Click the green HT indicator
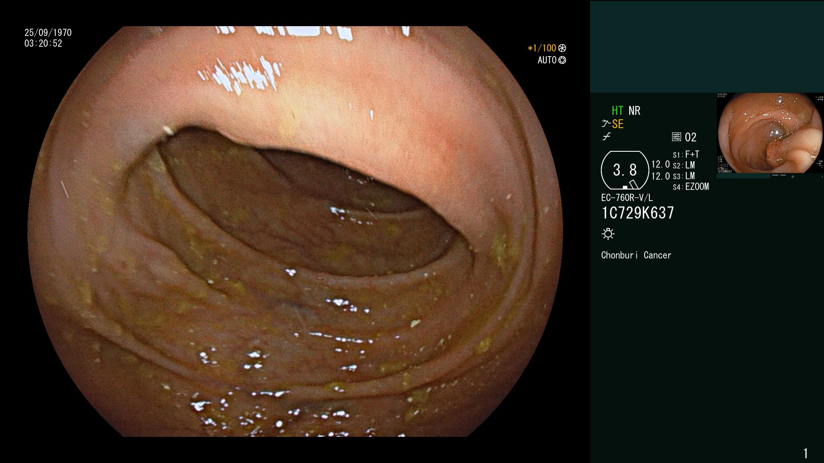The image size is (824, 463). point(618,111)
